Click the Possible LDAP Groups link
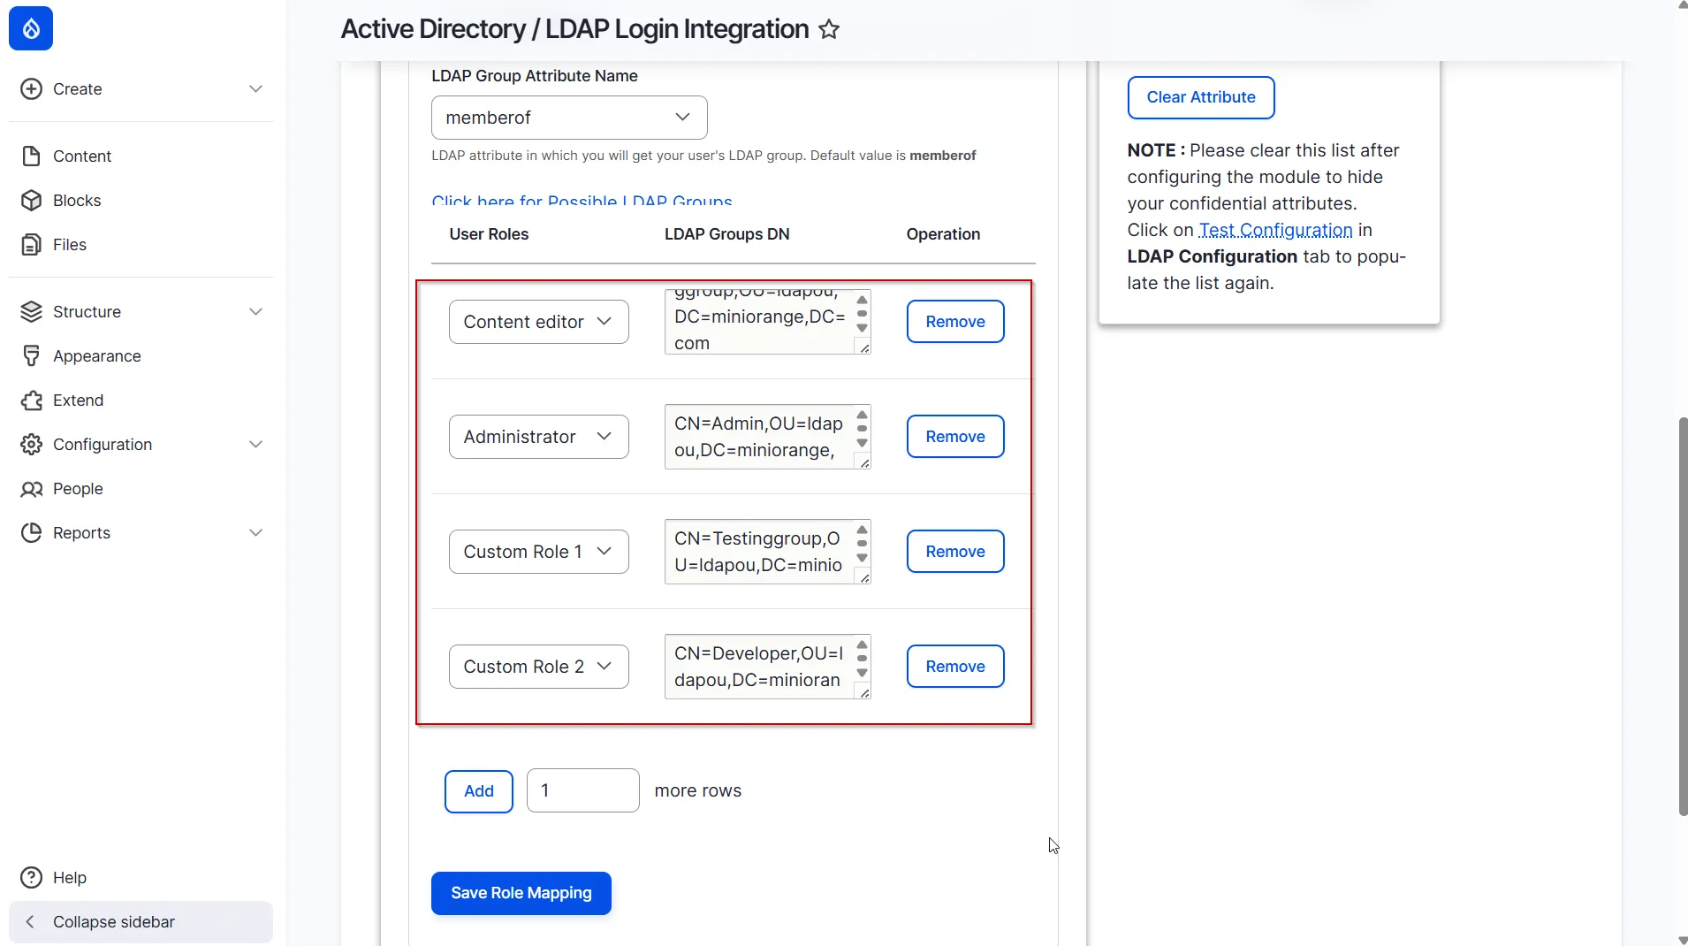Viewport: 1688px width, 946px height. coord(582,201)
